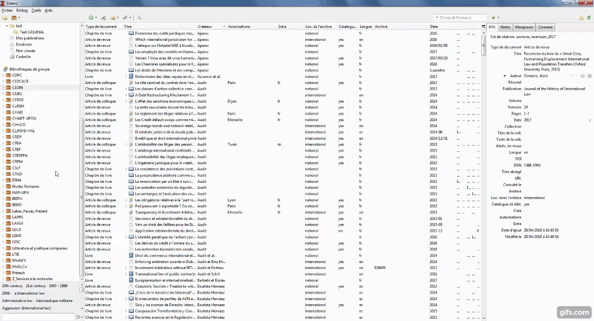Click the CEDIN group library icon
This screenshot has width=594, height=321.
pos(8,87)
